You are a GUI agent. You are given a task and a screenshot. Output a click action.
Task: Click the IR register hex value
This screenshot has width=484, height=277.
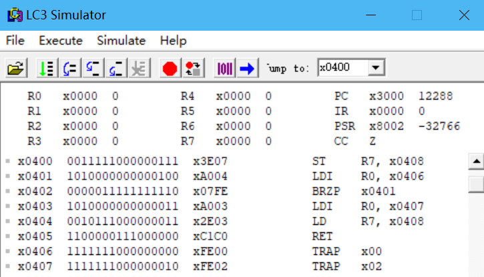pyautogui.click(x=387, y=111)
